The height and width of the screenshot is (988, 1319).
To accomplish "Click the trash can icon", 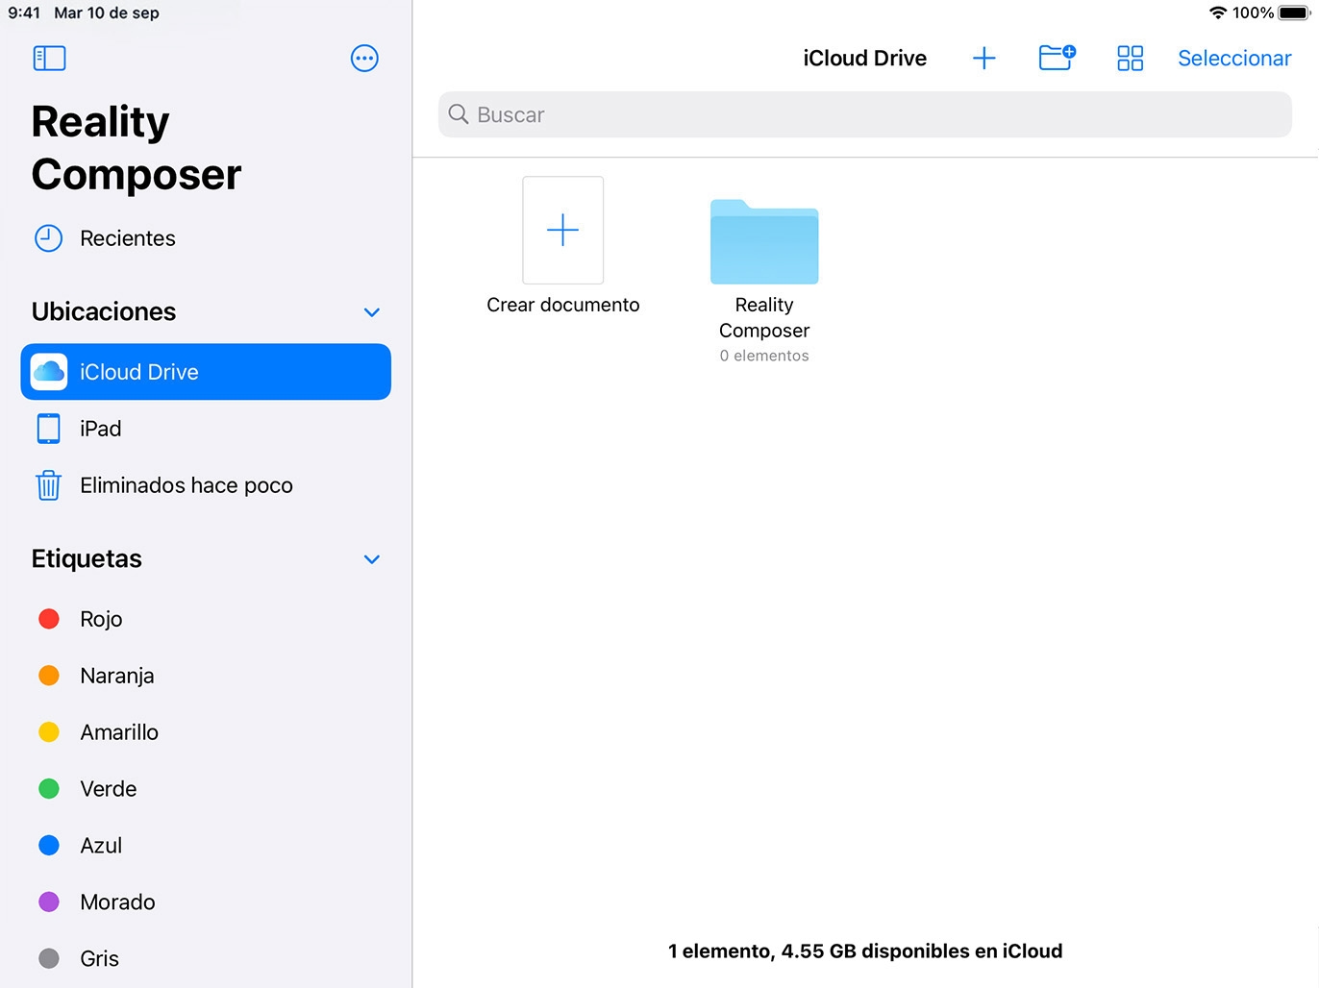I will pos(49,485).
